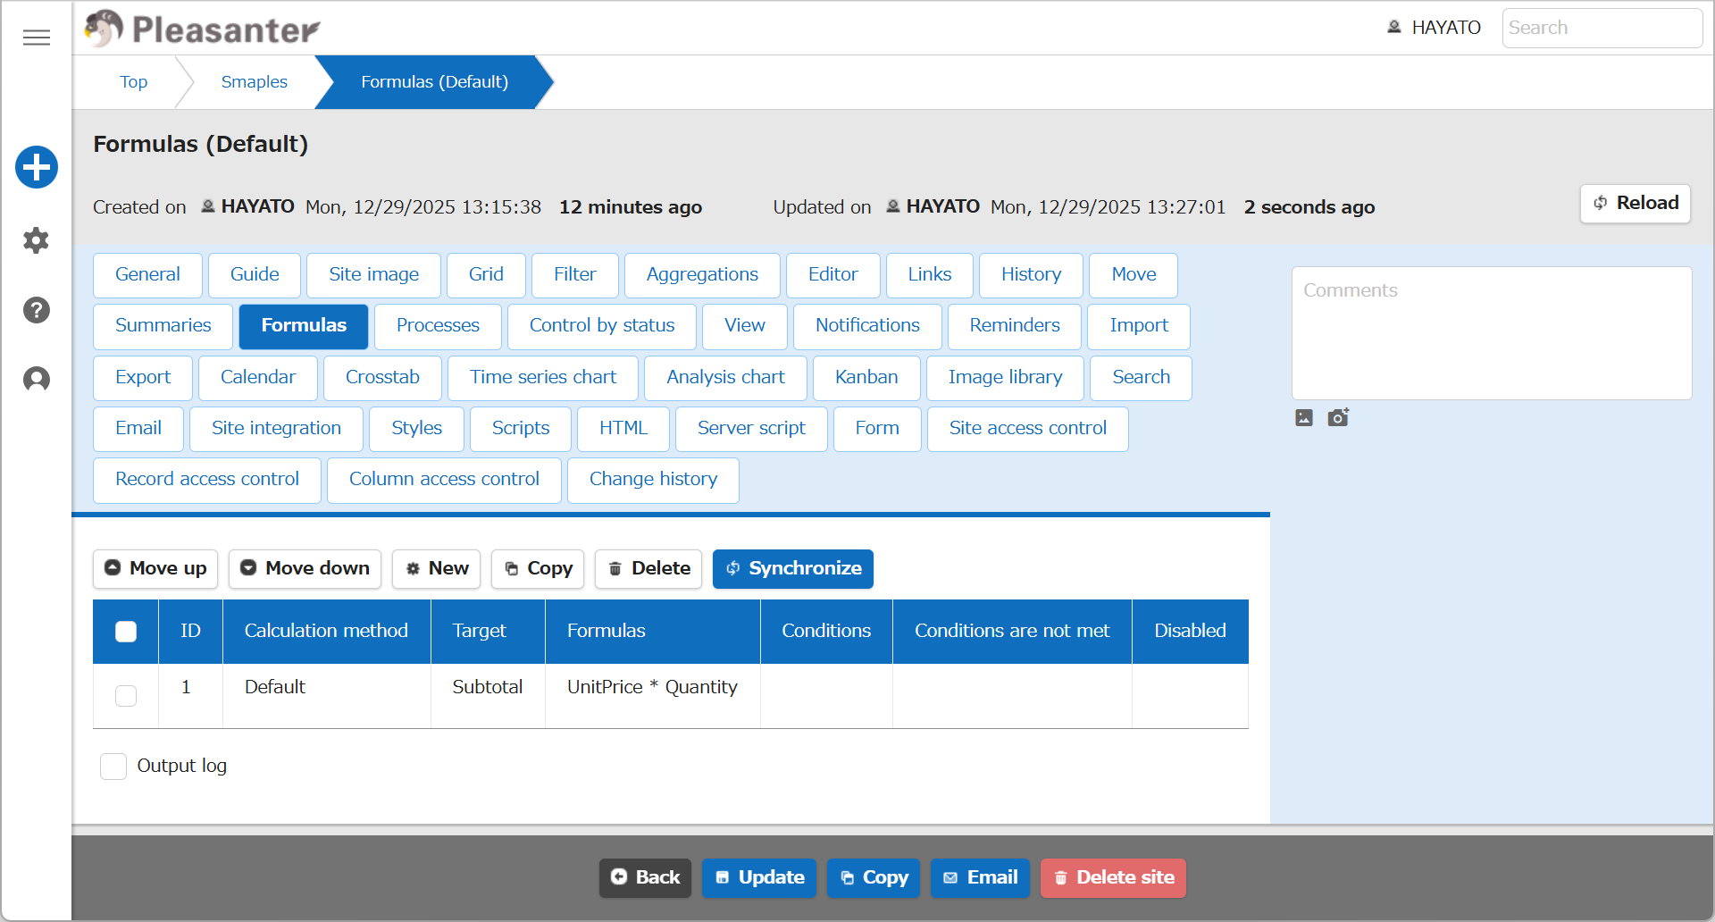This screenshot has height=922, width=1715.
Task: Click the camera capture icon under Comments
Action: 1338,417
